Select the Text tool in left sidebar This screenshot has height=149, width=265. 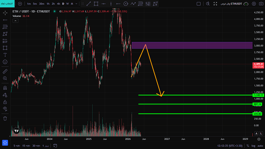pos(5,55)
